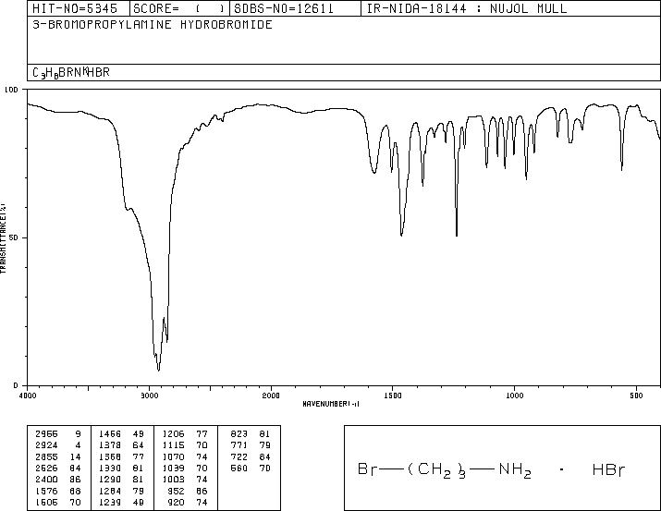The image size is (661, 511).
Task: Select the 2924 peak entry in table
Action: point(57,445)
